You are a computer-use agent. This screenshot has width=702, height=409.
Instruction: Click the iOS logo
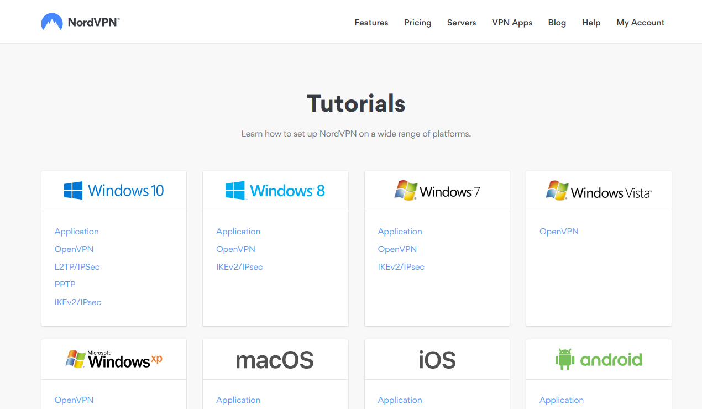[x=437, y=360]
